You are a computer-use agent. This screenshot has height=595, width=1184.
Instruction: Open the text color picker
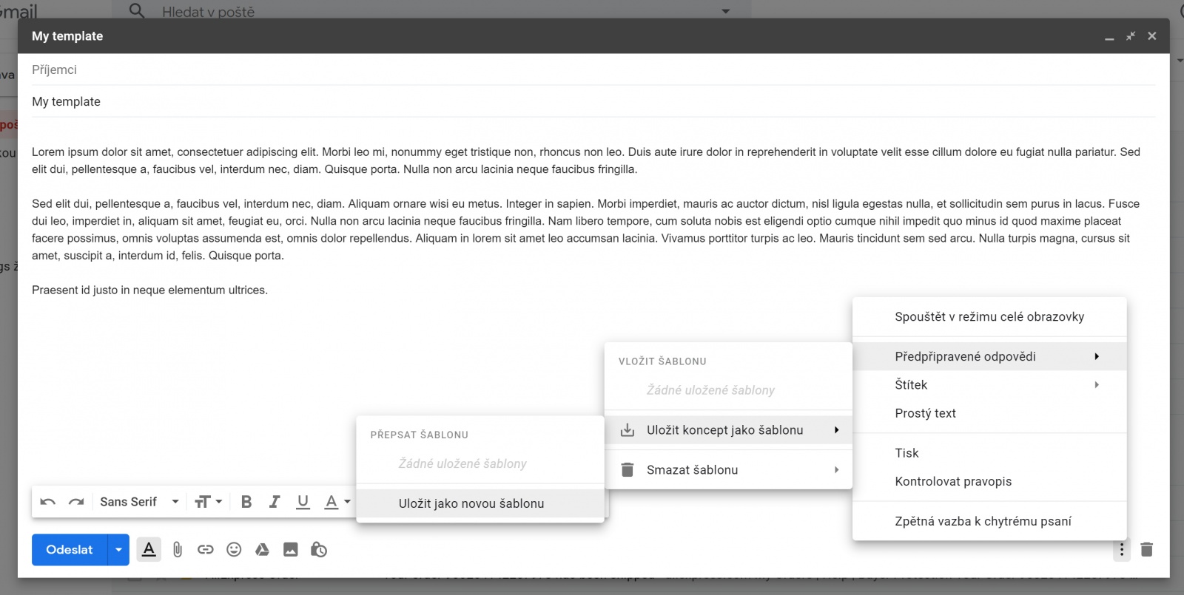tap(337, 502)
